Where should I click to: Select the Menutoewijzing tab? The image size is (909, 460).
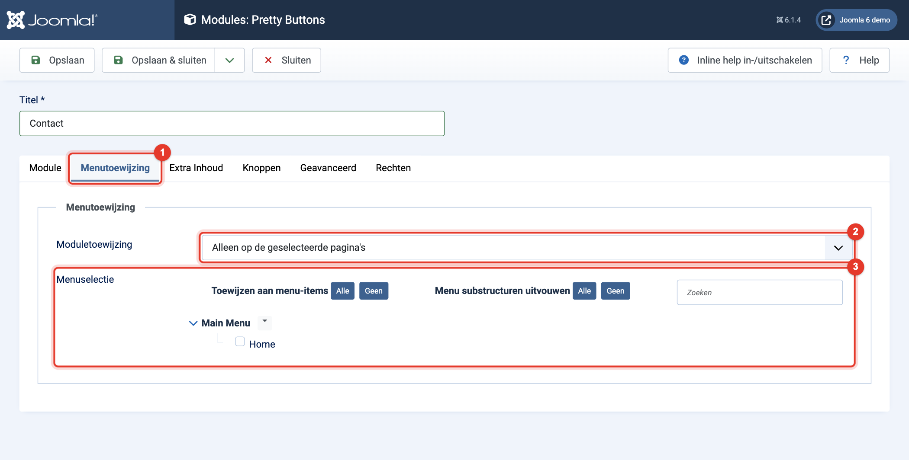pos(115,168)
